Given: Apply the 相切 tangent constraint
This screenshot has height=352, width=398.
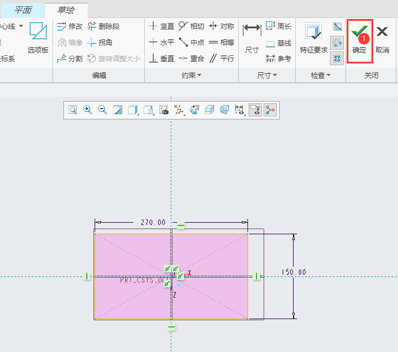Looking at the screenshot, I should tap(191, 26).
